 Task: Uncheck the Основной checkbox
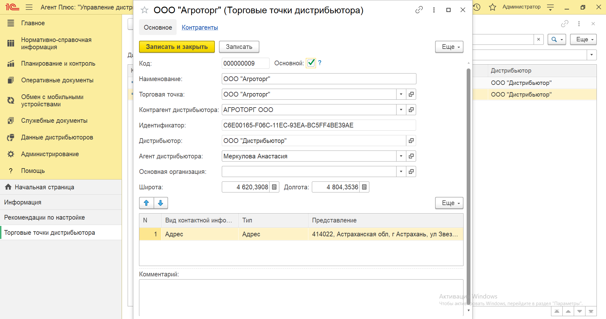[x=311, y=63]
